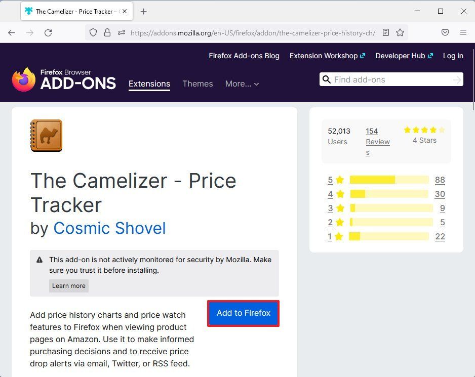This screenshot has width=475, height=377.
Task: Click inside the address bar
Action: click(253, 32)
